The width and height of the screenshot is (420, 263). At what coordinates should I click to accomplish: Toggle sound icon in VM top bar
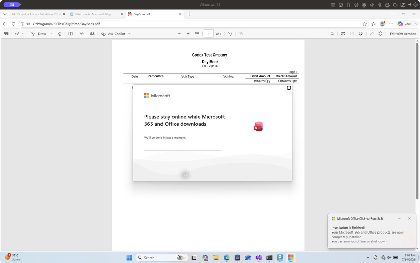click(x=372, y=5)
